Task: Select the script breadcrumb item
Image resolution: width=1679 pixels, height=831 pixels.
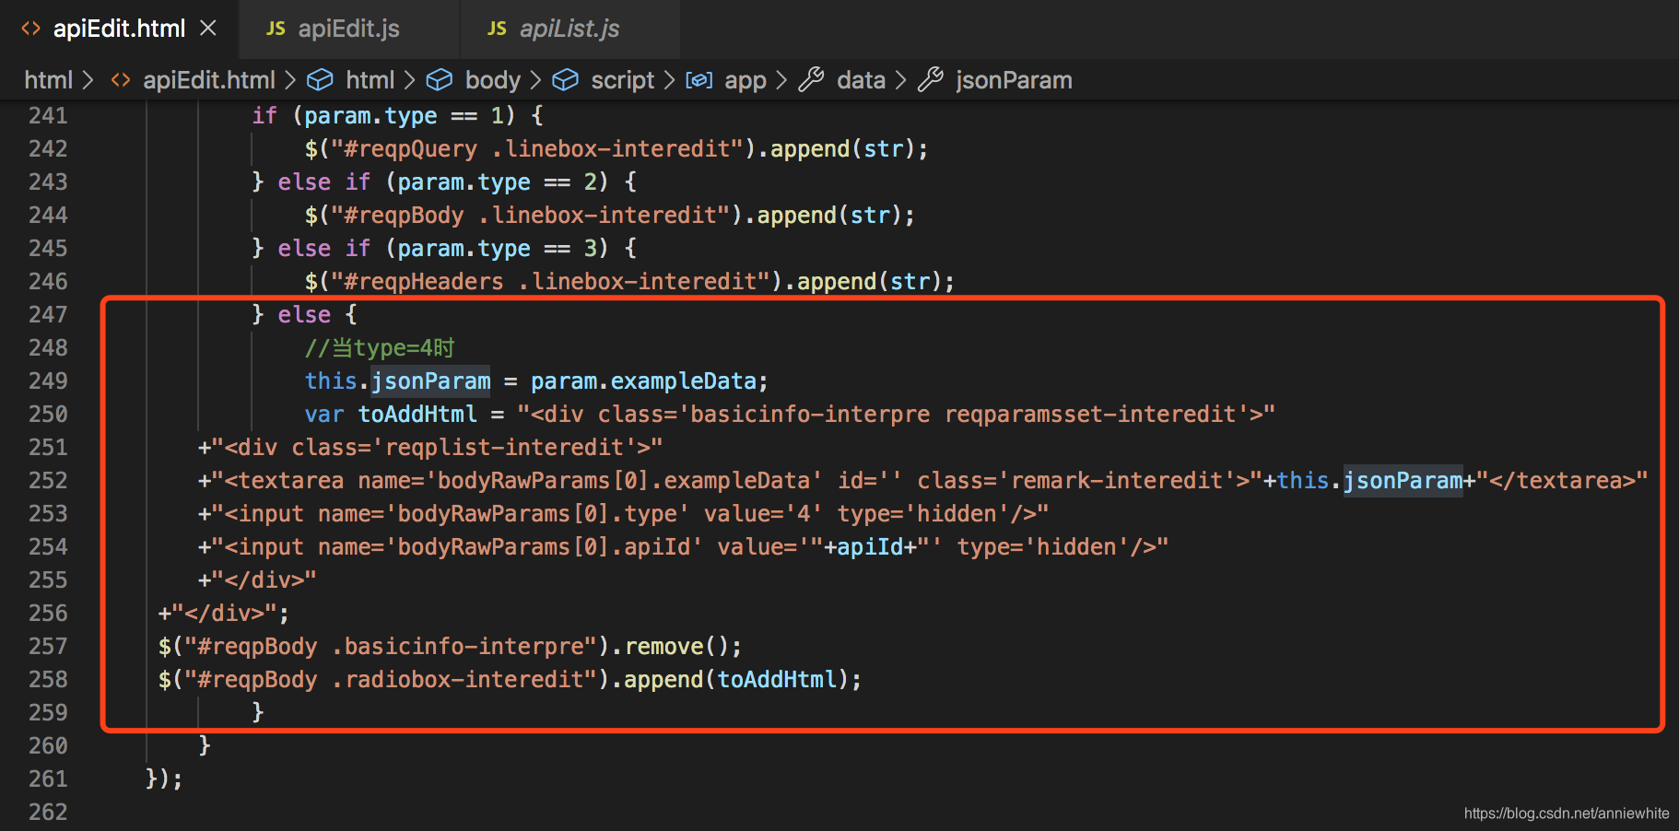Action: pos(623,80)
